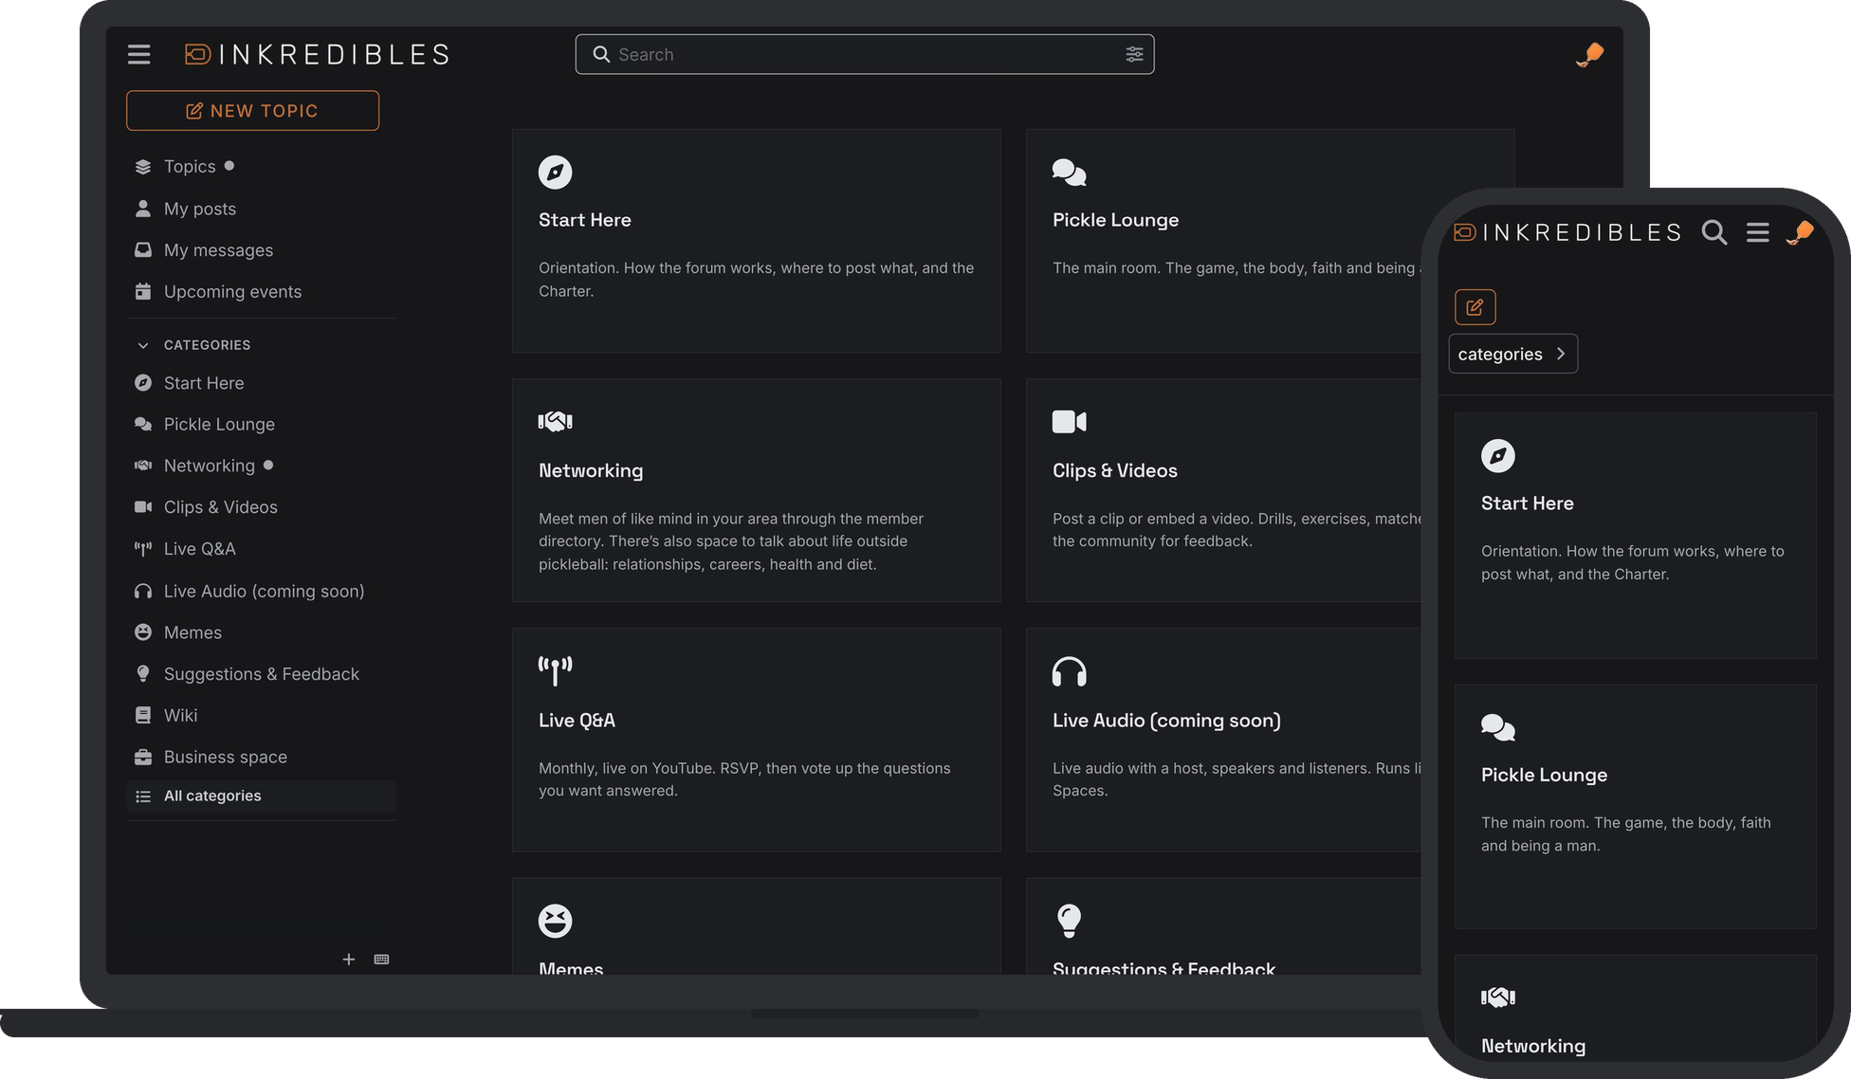Open Wiki category in sidebar

coord(261,716)
